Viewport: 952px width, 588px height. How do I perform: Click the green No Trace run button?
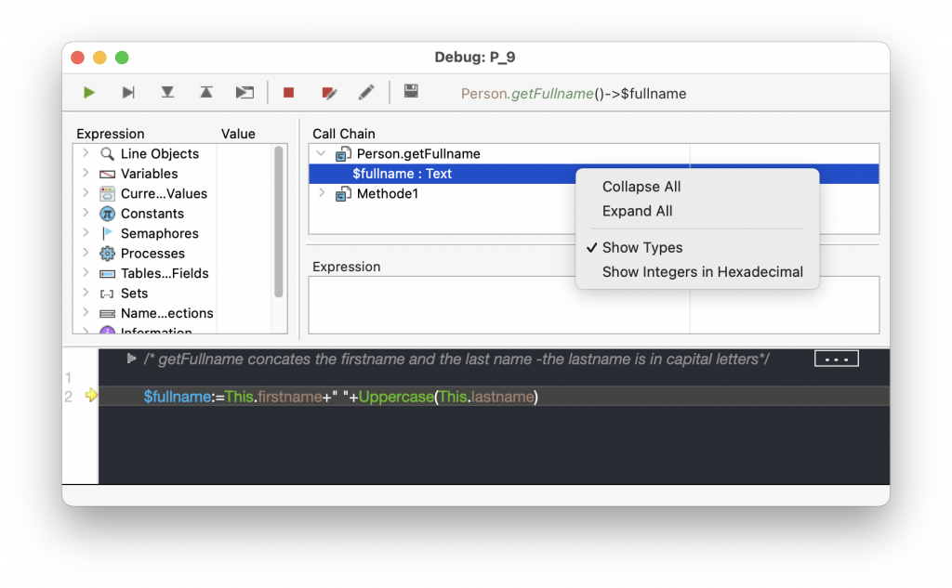(x=89, y=93)
